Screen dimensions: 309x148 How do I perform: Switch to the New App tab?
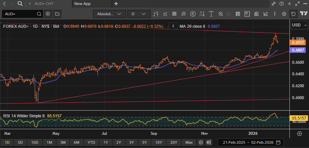(83, 4)
